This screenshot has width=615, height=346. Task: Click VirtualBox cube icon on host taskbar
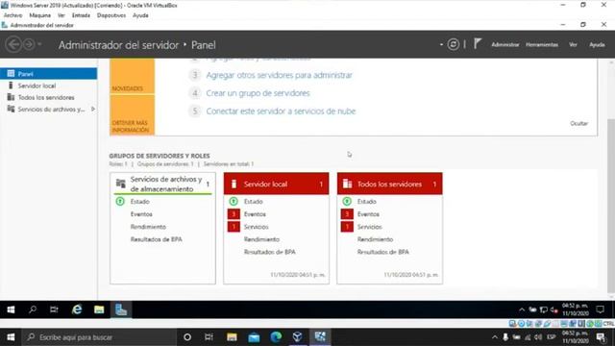click(x=297, y=337)
